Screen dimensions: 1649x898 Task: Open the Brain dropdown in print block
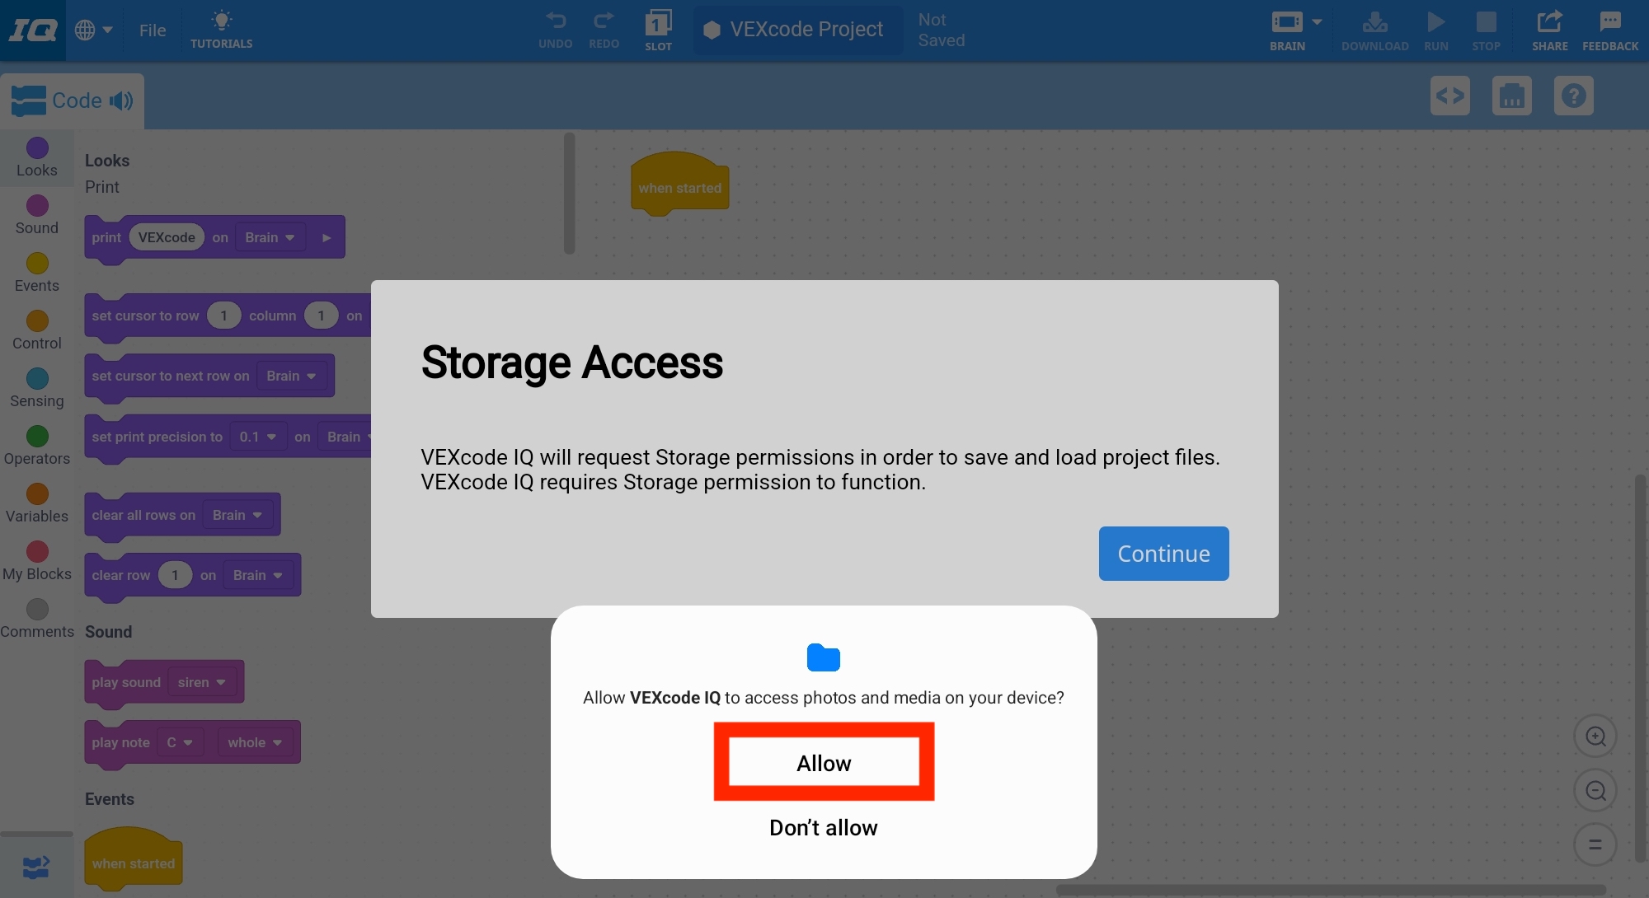point(270,236)
